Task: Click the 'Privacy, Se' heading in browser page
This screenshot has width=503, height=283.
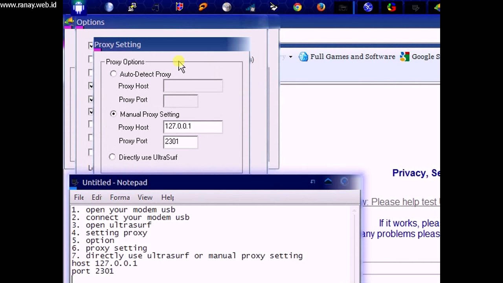Action: (x=416, y=173)
